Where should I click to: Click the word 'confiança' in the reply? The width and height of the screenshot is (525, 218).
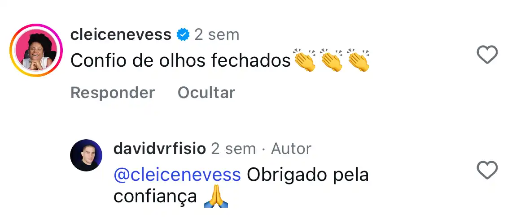[x=155, y=197]
